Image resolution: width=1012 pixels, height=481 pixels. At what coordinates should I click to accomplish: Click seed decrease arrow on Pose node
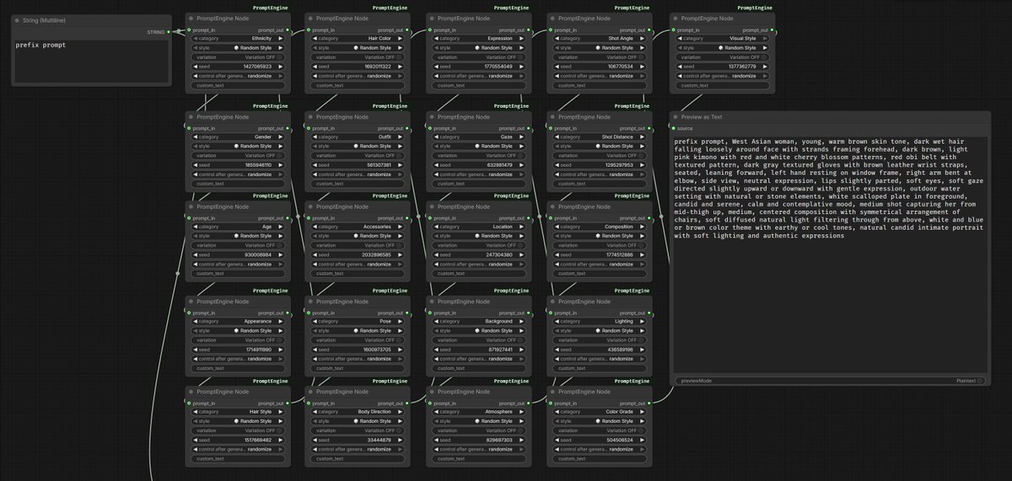tap(315, 350)
